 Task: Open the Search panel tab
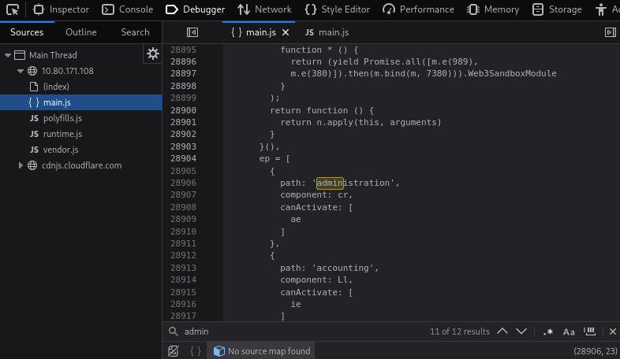135,32
